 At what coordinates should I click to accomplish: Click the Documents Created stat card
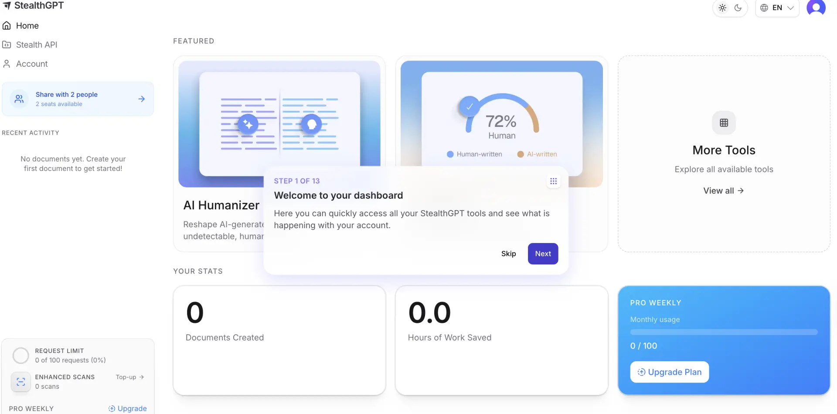[x=279, y=340]
